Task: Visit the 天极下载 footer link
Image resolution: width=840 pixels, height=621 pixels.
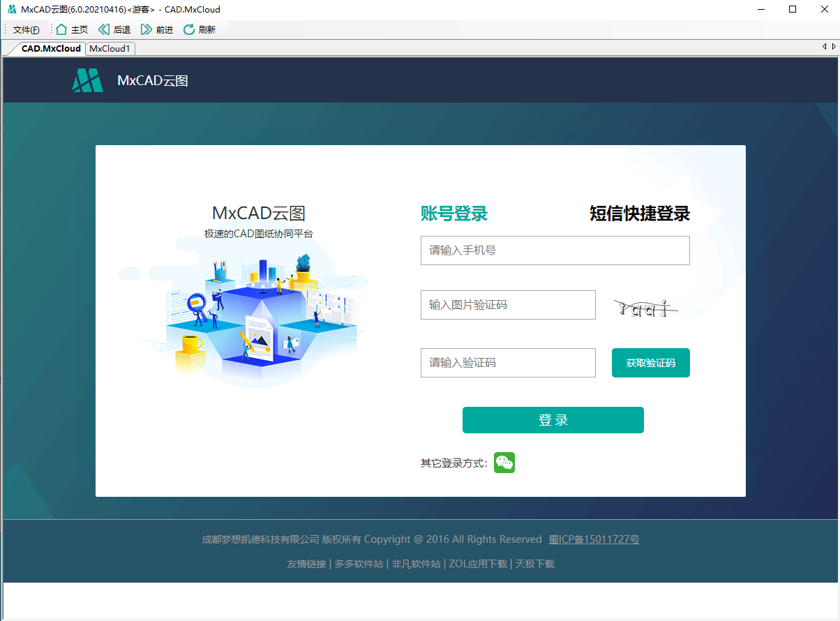Action: [x=534, y=564]
